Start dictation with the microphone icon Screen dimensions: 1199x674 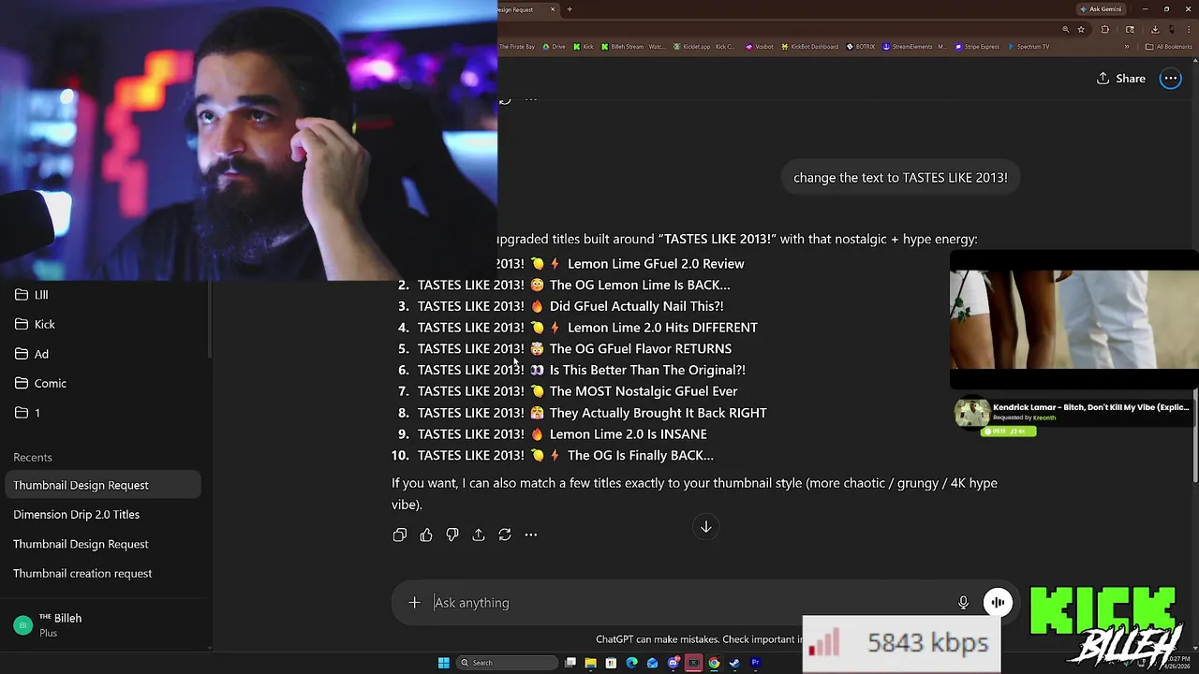[963, 603]
